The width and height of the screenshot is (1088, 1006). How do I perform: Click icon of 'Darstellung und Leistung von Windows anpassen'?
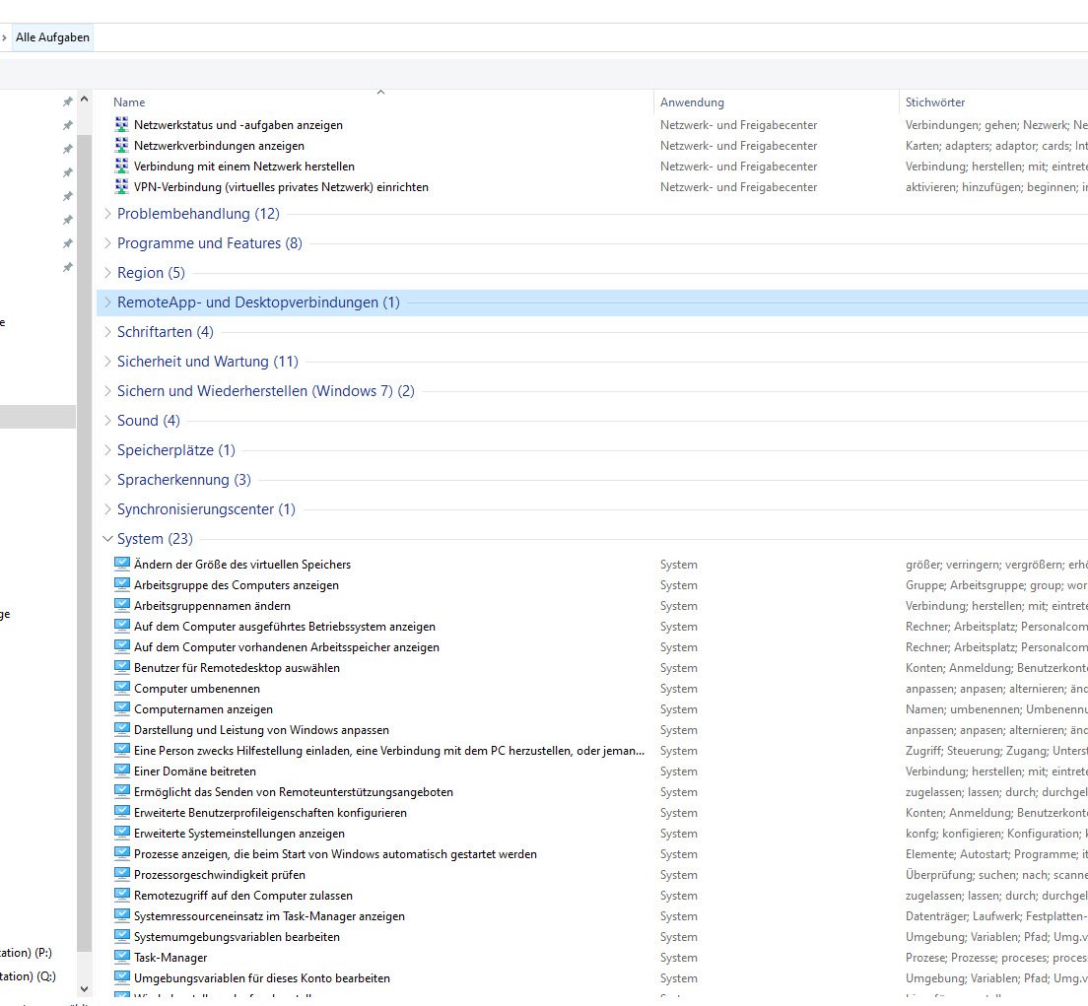click(122, 730)
